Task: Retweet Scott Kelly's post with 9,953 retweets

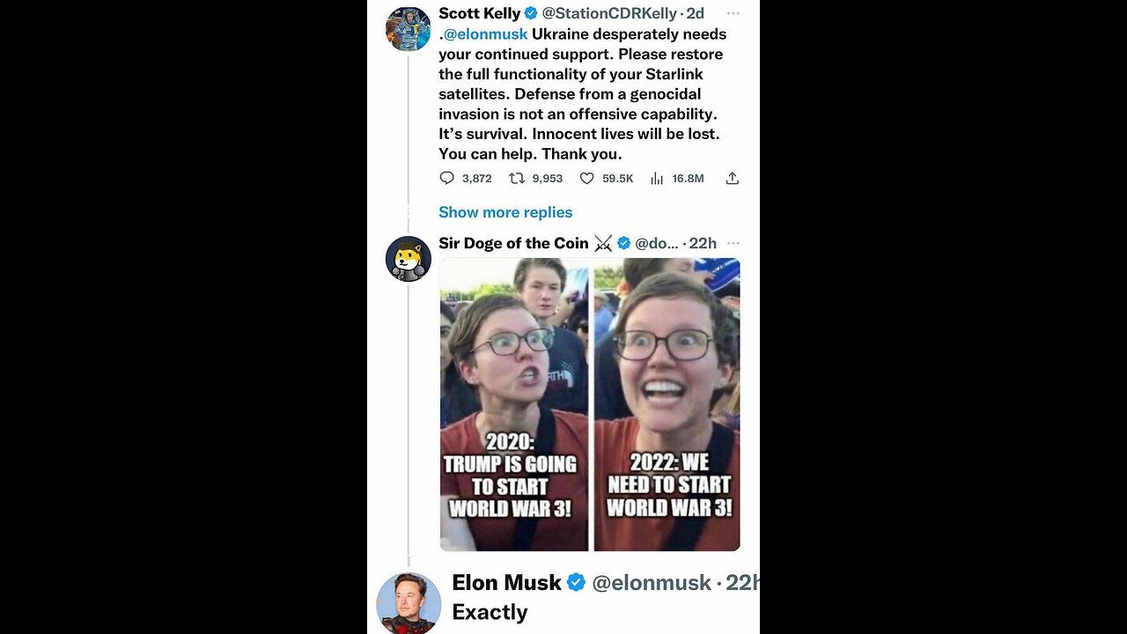Action: 517,178
